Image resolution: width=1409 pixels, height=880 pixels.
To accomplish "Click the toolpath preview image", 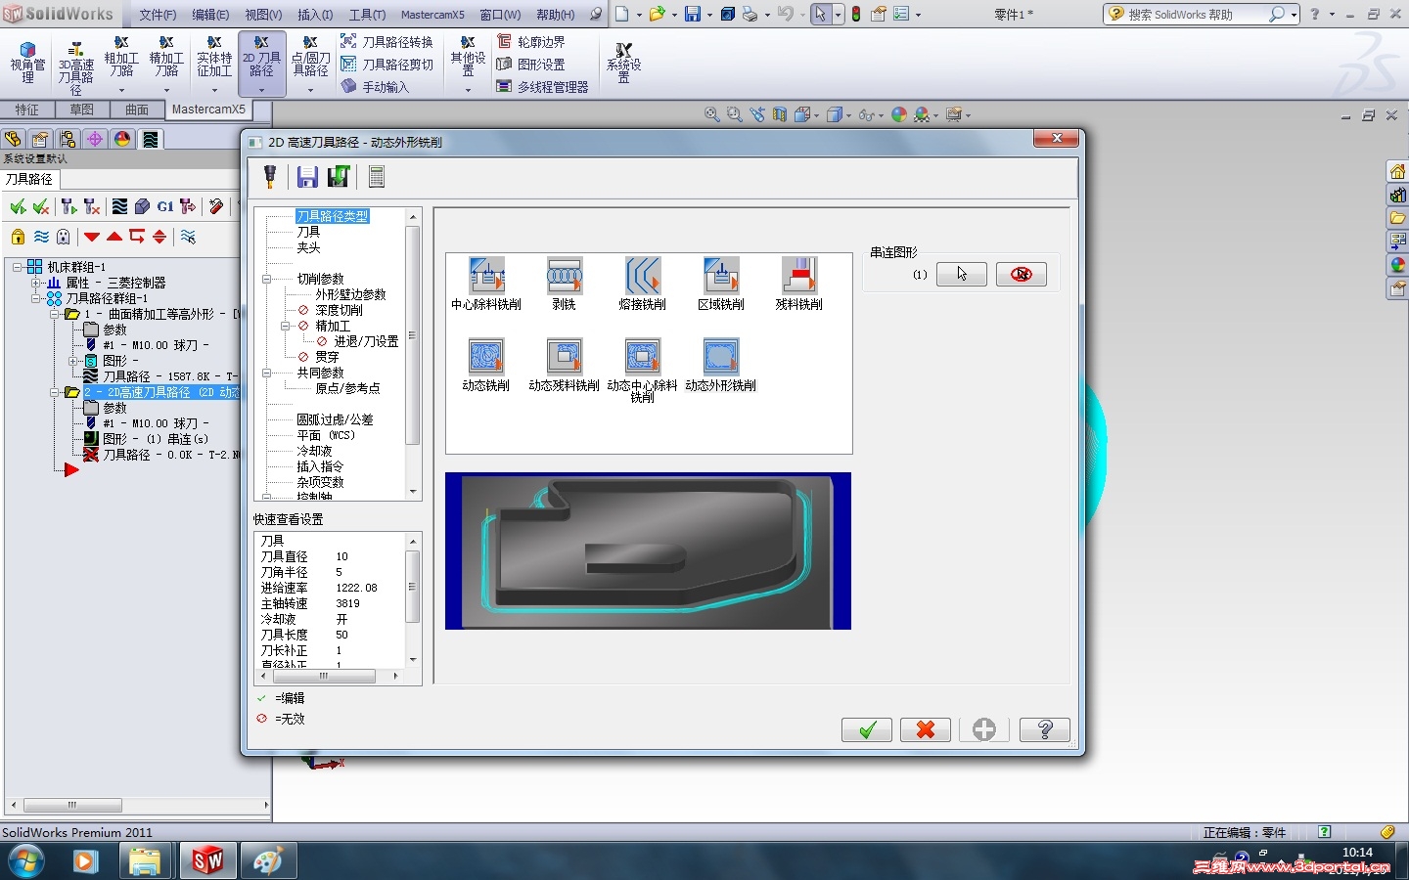I will [x=648, y=550].
